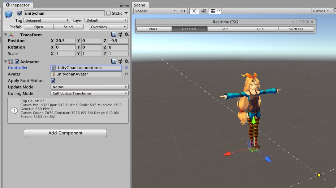The image size is (336, 188).
Task: Toggle 2D scene view mode
Action: tap(182, 11)
